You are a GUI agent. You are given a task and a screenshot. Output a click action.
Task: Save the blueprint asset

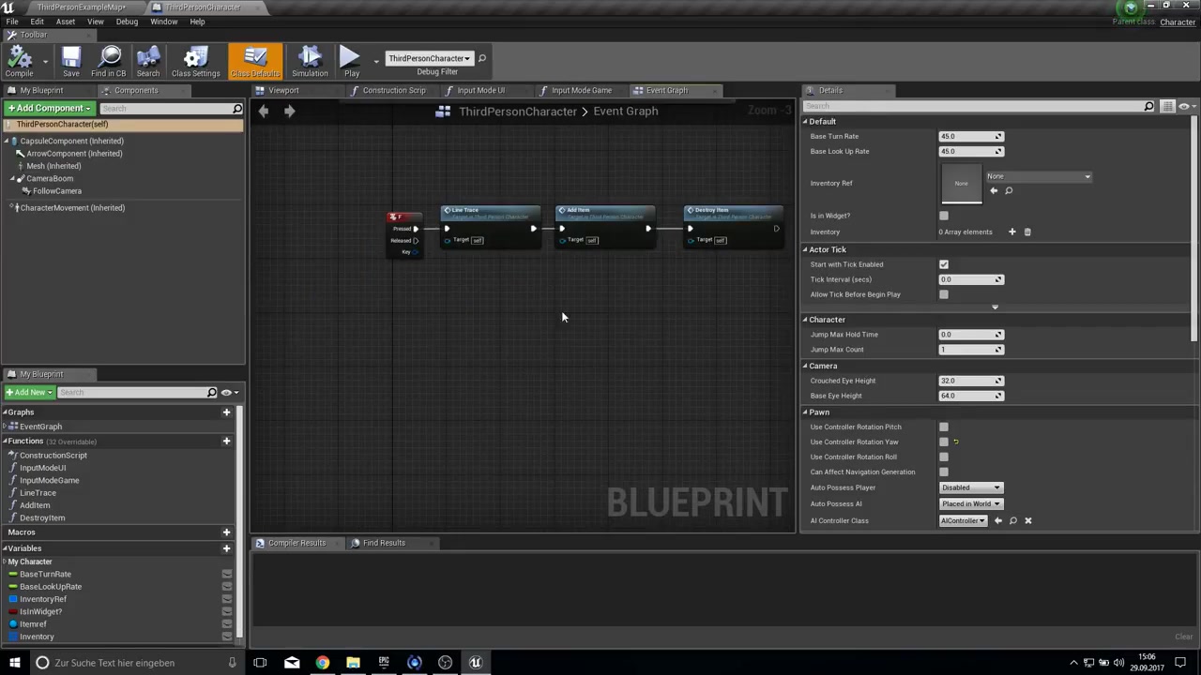point(71,62)
